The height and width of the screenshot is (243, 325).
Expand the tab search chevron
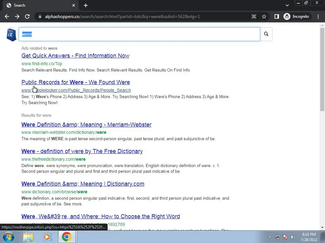pyautogui.click(x=287, y=5)
